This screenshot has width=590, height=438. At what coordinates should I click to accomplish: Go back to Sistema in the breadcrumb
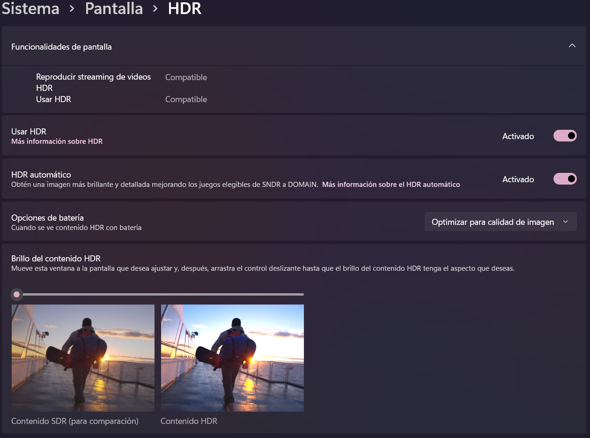pyautogui.click(x=30, y=9)
